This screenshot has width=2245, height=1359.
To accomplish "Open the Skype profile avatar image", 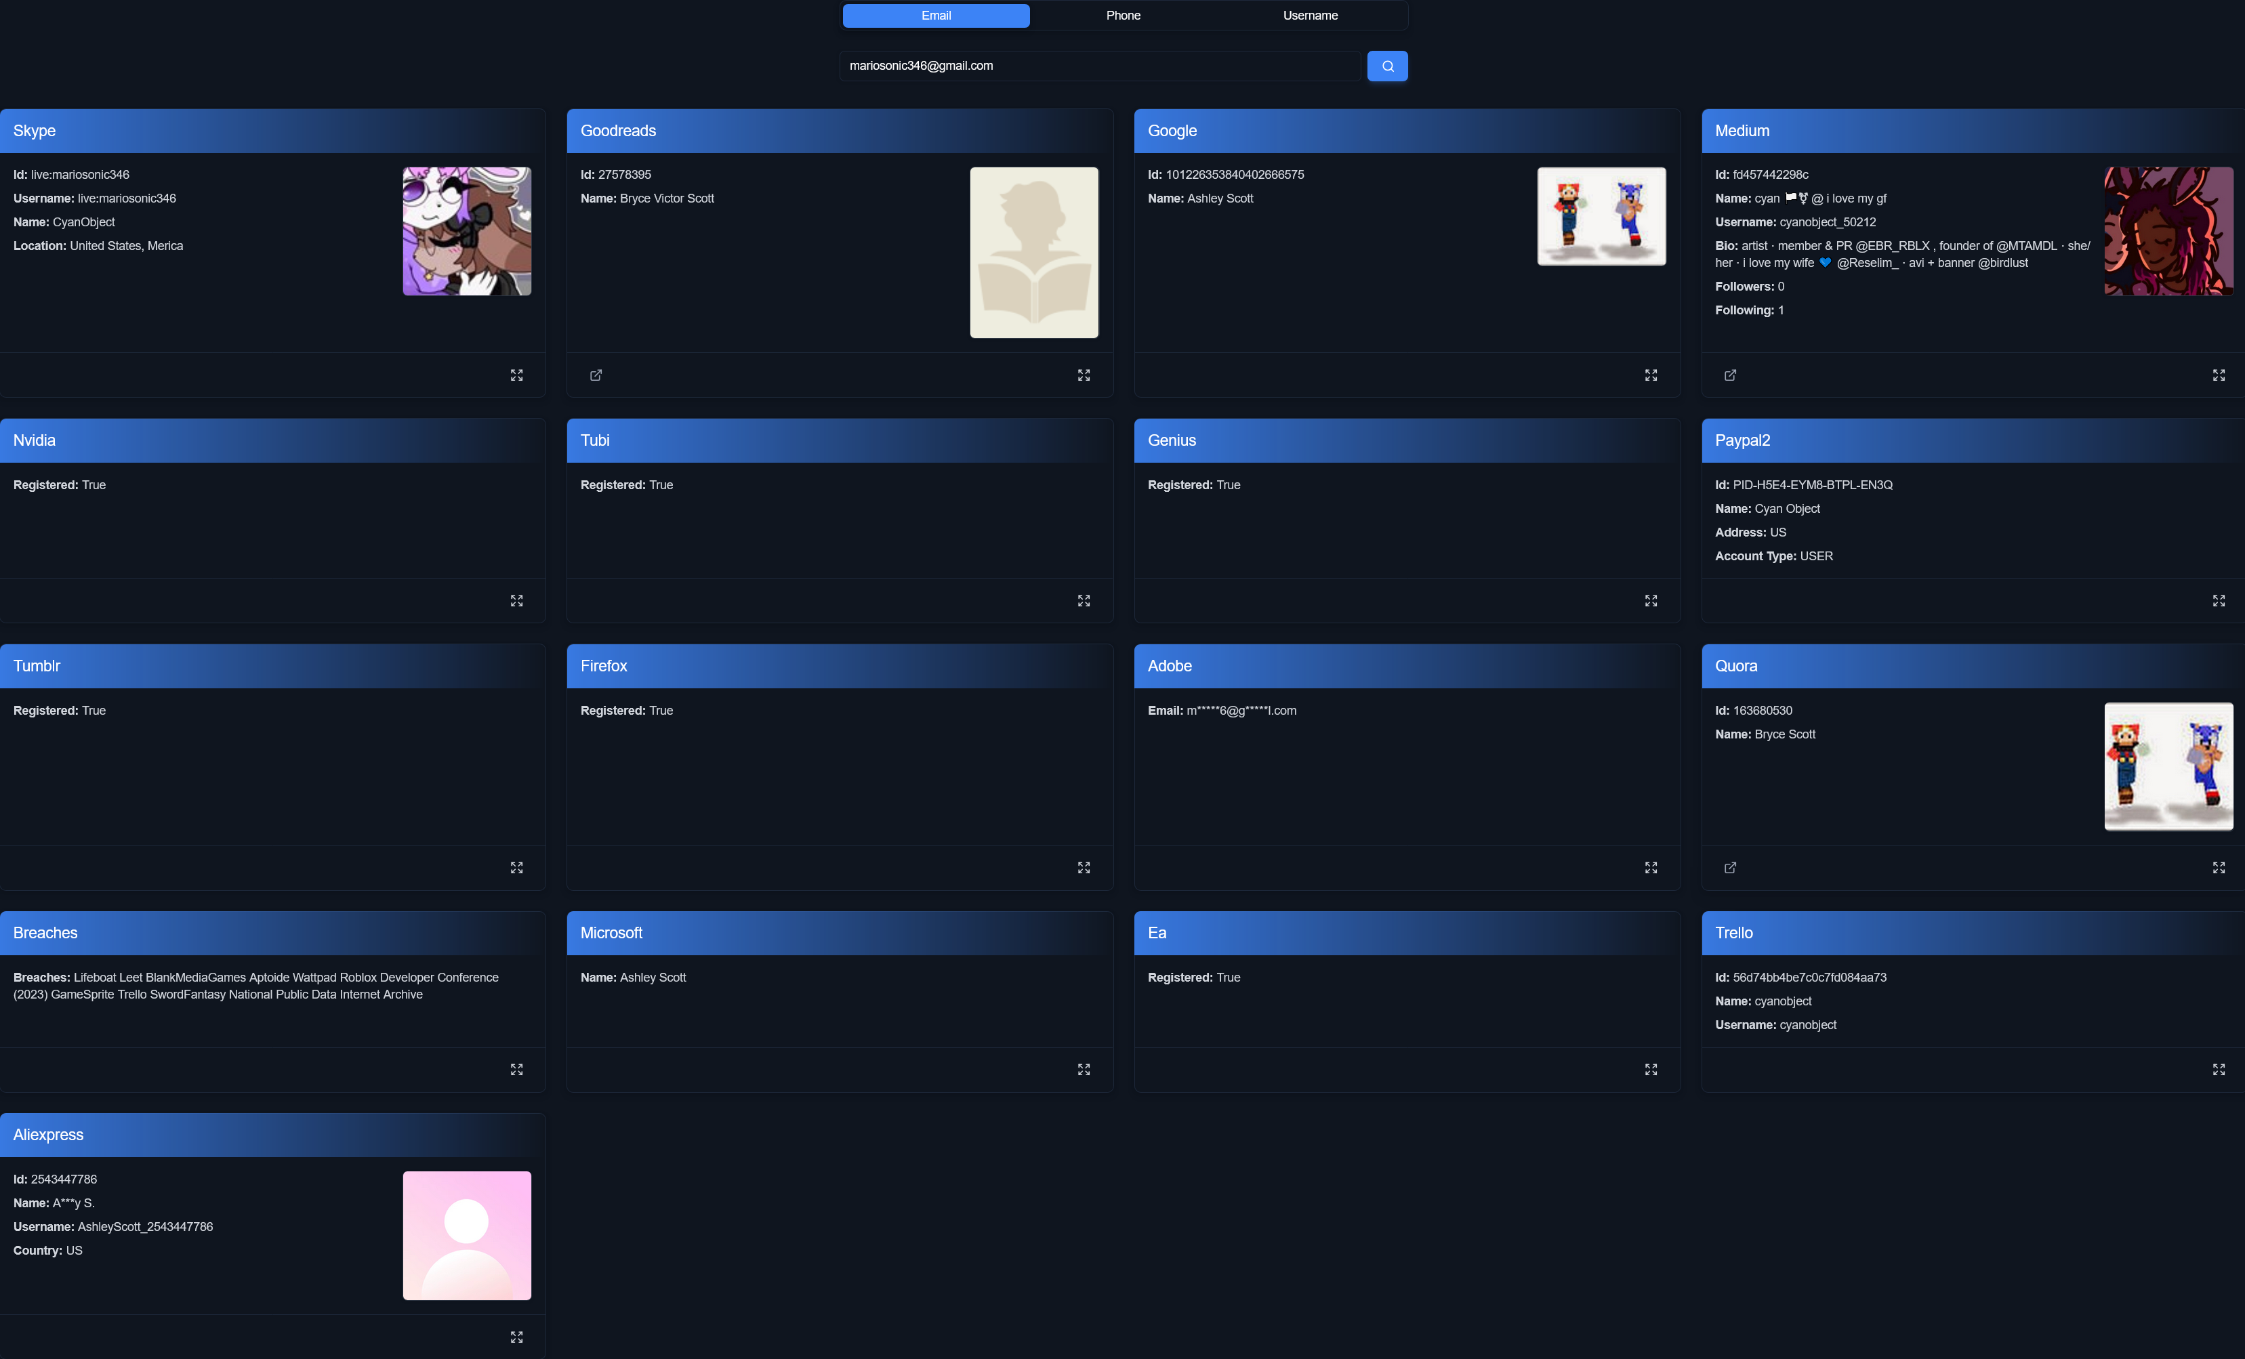I will (466, 232).
